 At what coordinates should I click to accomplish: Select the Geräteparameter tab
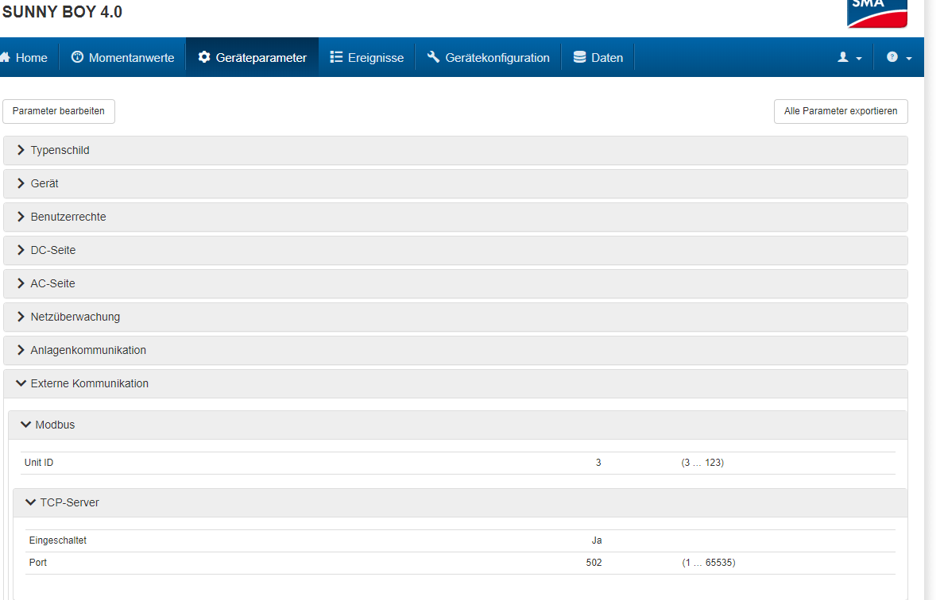pos(252,57)
